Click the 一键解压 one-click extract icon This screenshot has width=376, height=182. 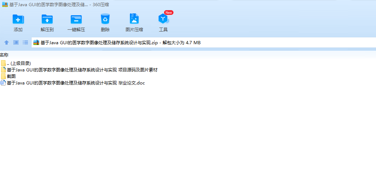tap(76, 19)
